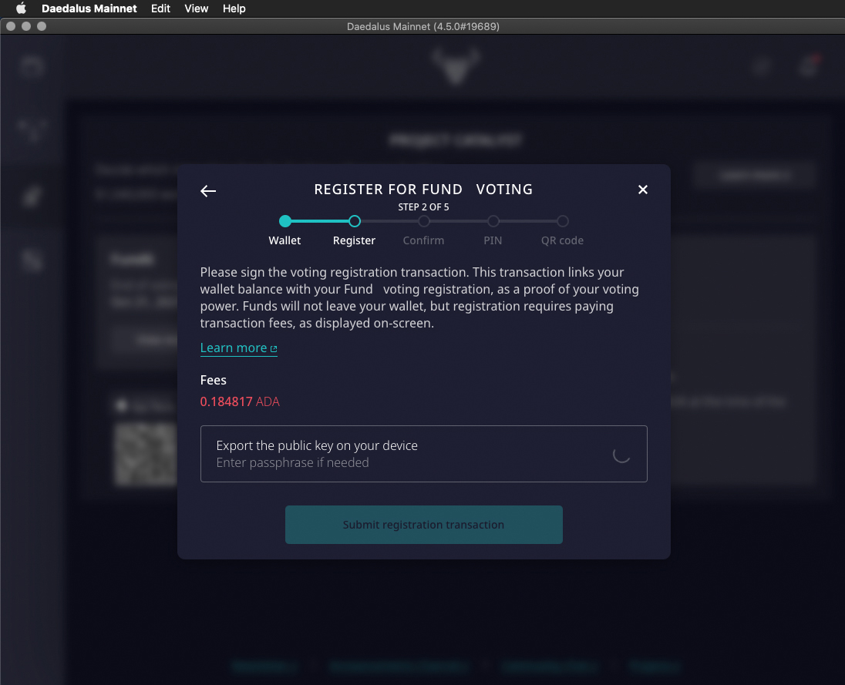The width and height of the screenshot is (845, 685).
Task: Jump to the Confirm step
Action: tap(424, 221)
